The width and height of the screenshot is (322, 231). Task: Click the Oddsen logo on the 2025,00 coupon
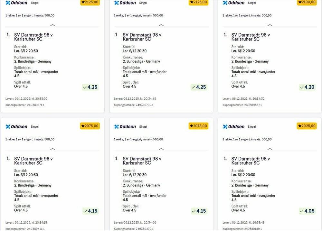[234, 127]
